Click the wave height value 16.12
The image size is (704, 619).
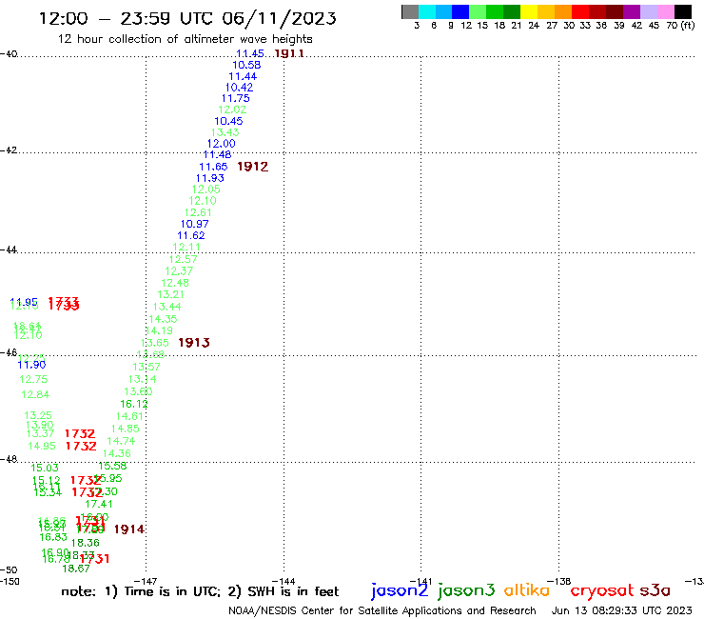pos(134,404)
